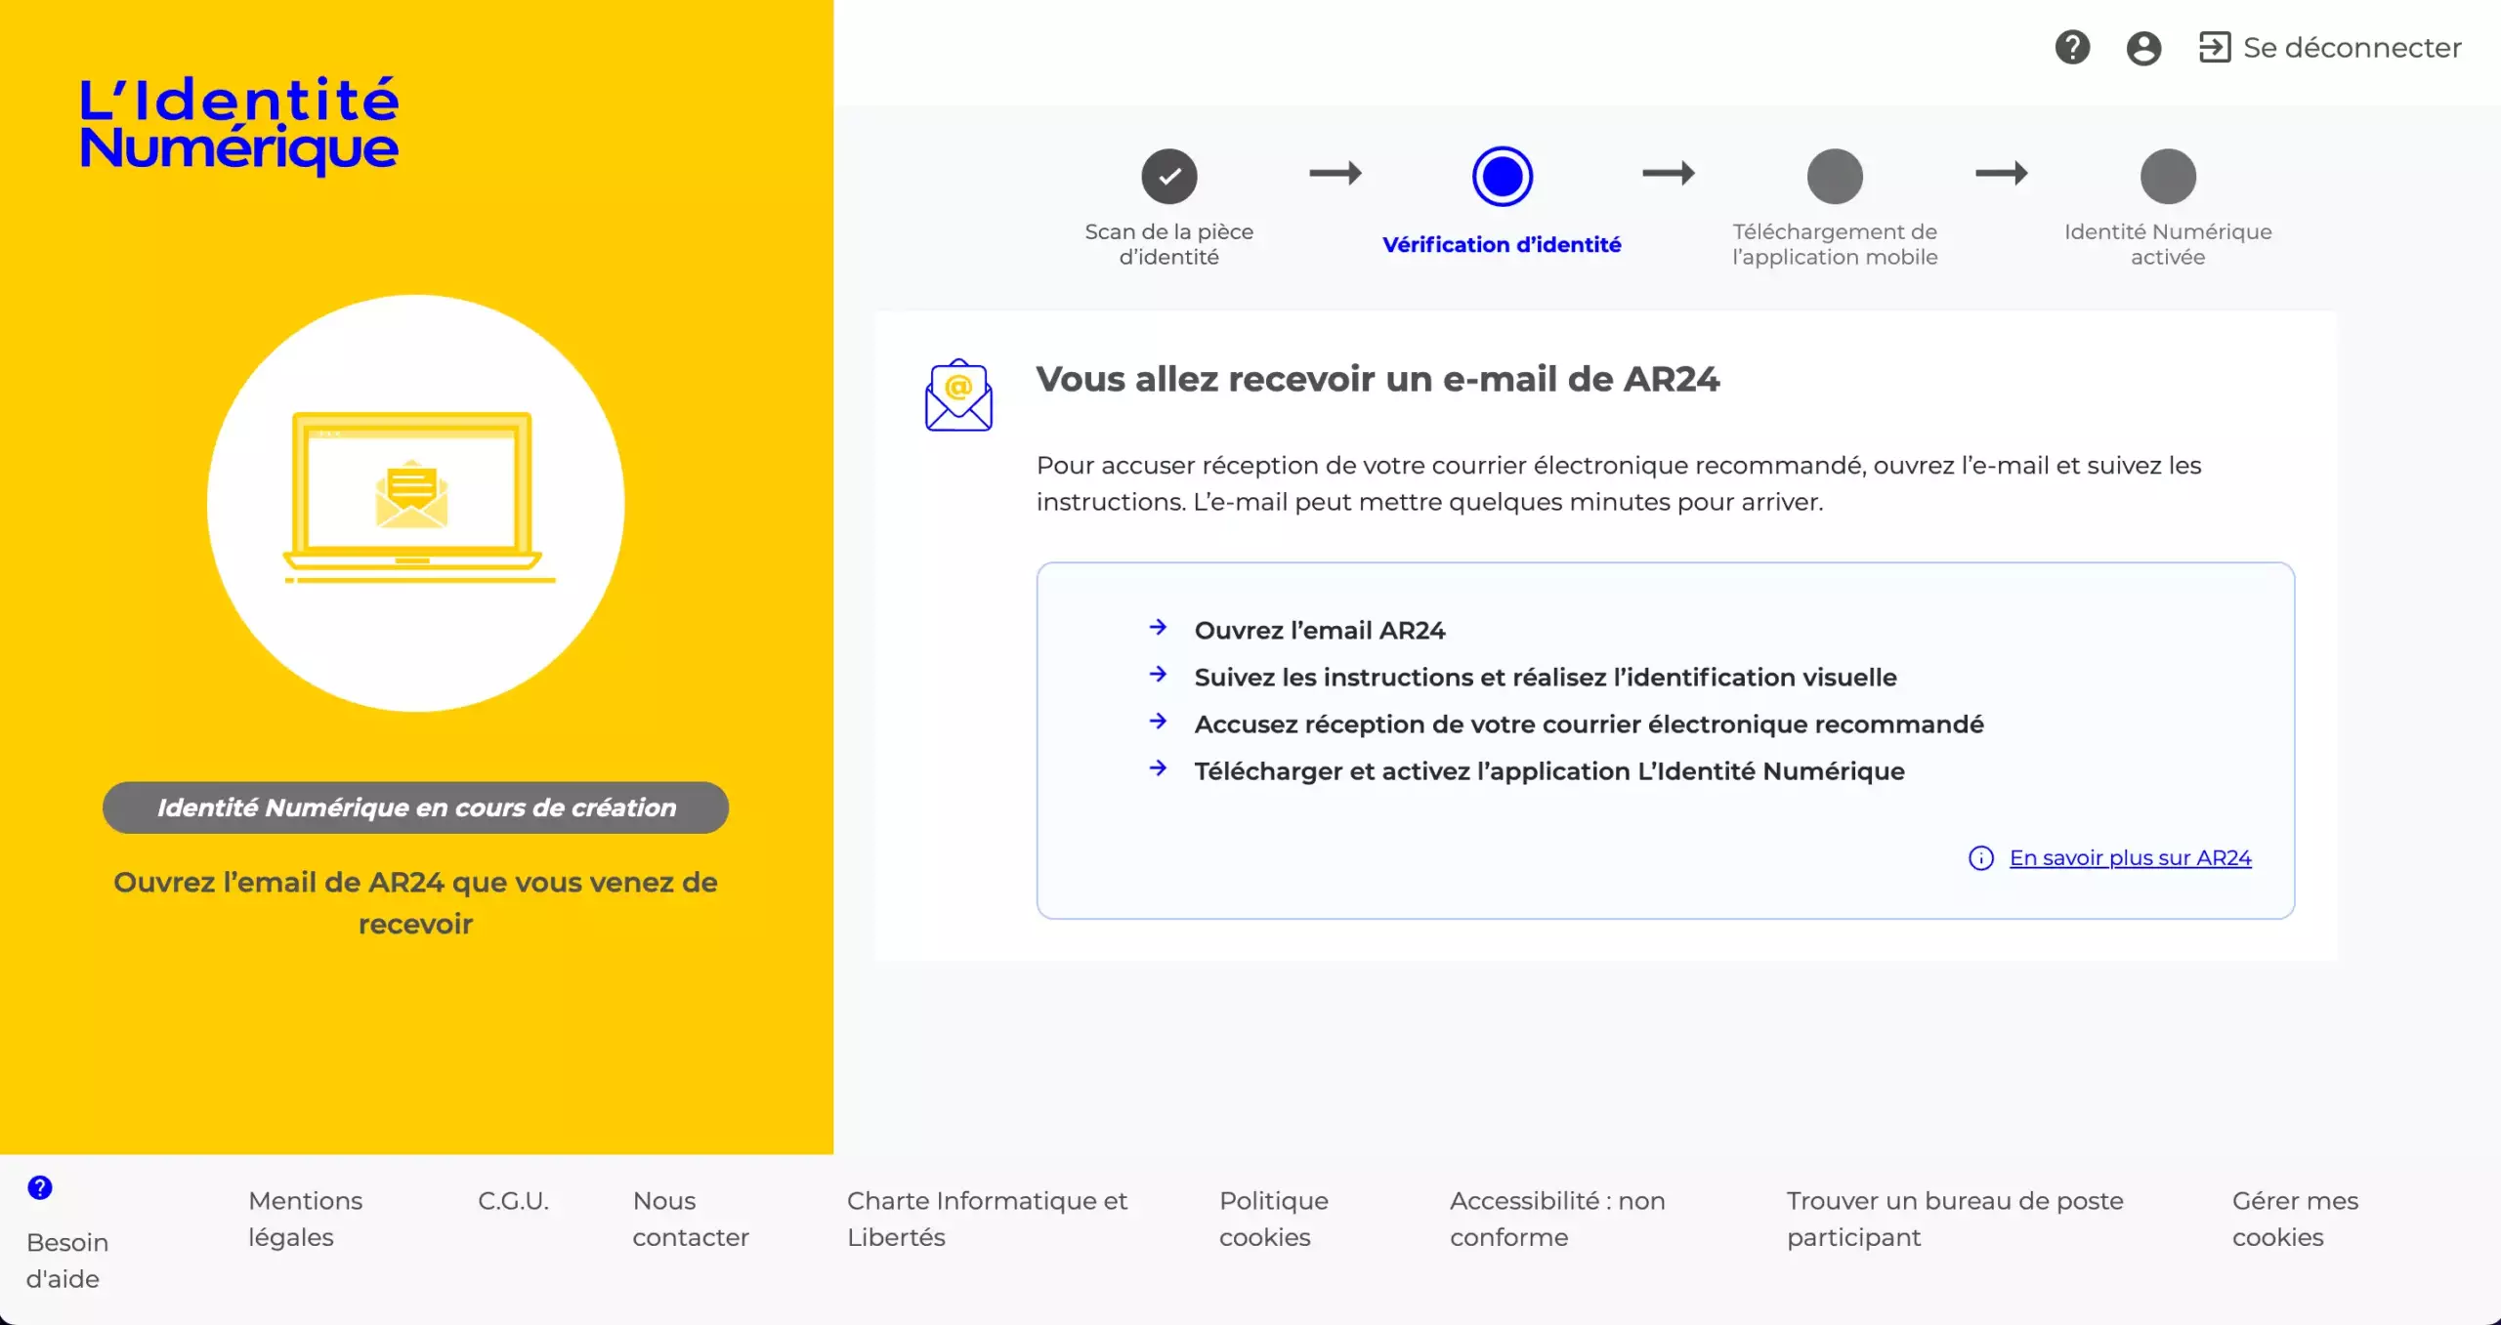Open Politique cookies footer link

click(x=1273, y=1219)
